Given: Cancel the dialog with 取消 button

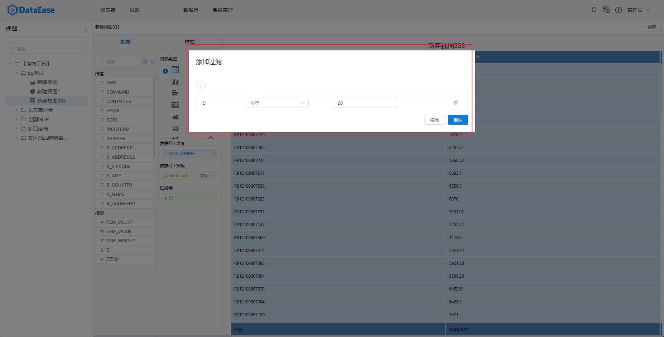Looking at the screenshot, I should coord(434,119).
